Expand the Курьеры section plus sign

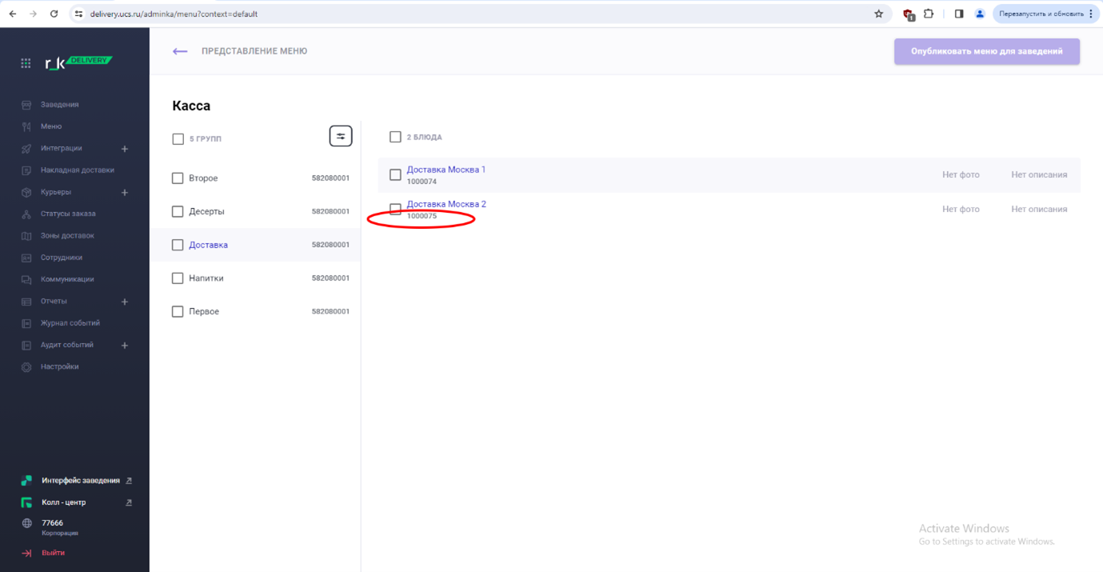pos(125,193)
